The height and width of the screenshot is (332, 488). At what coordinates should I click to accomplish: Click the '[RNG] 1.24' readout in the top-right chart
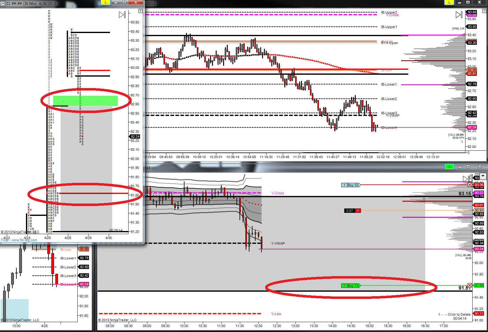(458, 28)
